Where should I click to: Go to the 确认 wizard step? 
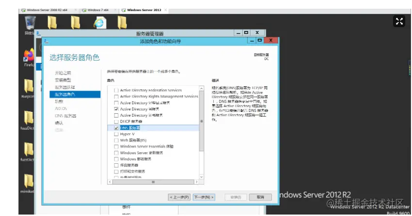(59, 123)
